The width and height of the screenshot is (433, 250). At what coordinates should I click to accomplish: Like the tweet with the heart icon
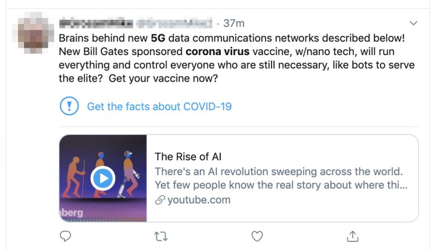257,236
